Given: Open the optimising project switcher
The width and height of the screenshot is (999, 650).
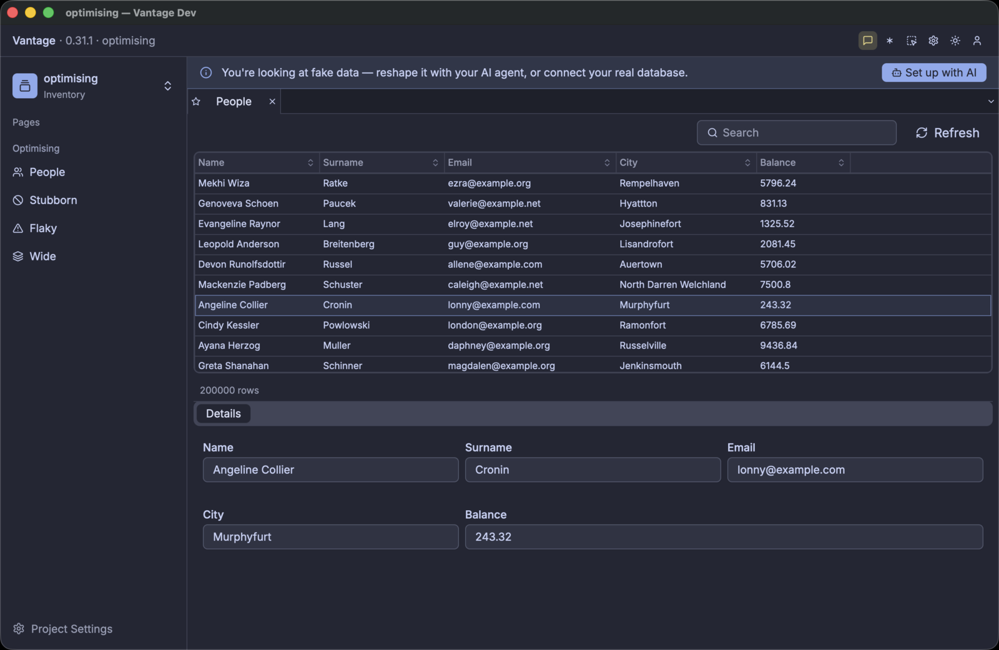Looking at the screenshot, I should point(167,86).
